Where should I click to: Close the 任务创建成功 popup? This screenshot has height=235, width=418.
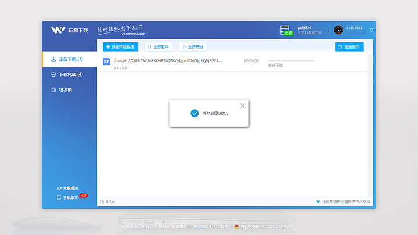(242, 106)
